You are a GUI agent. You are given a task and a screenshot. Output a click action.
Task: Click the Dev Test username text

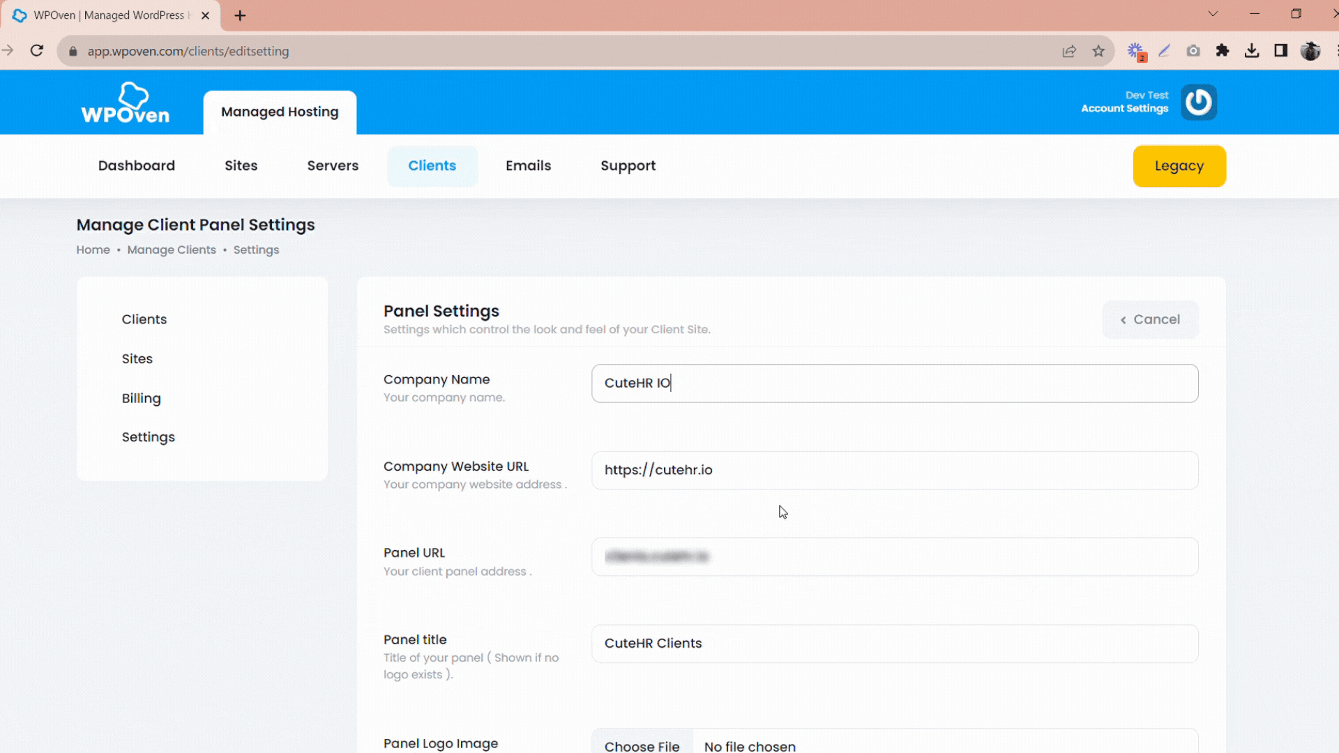(1147, 96)
